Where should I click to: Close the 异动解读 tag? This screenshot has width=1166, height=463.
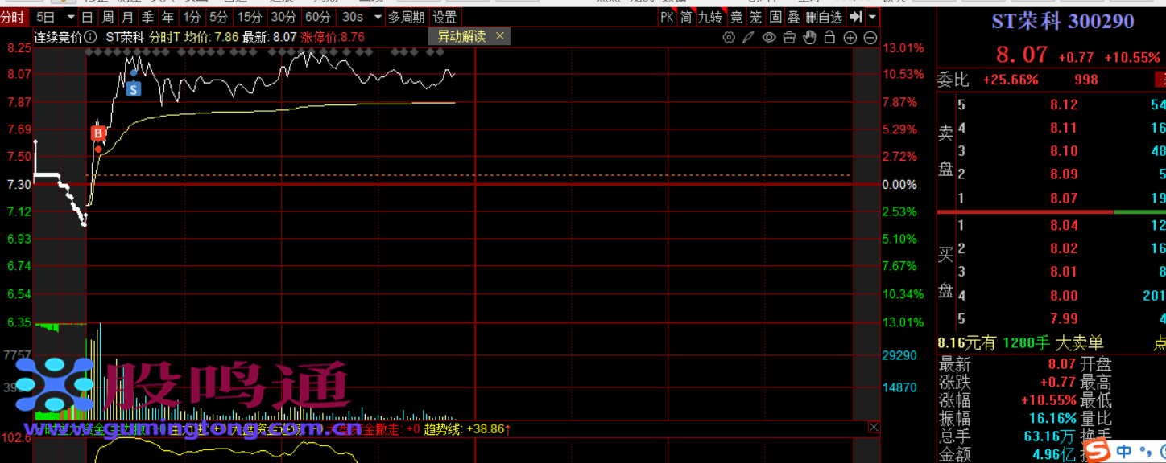pos(500,35)
